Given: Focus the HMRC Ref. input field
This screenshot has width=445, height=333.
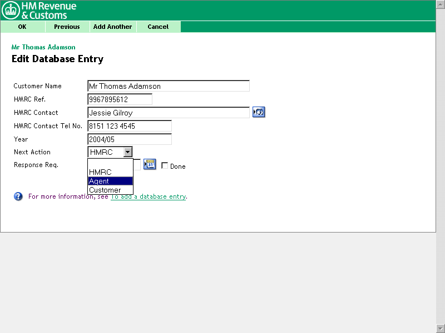Looking at the screenshot, I should click(x=120, y=99).
